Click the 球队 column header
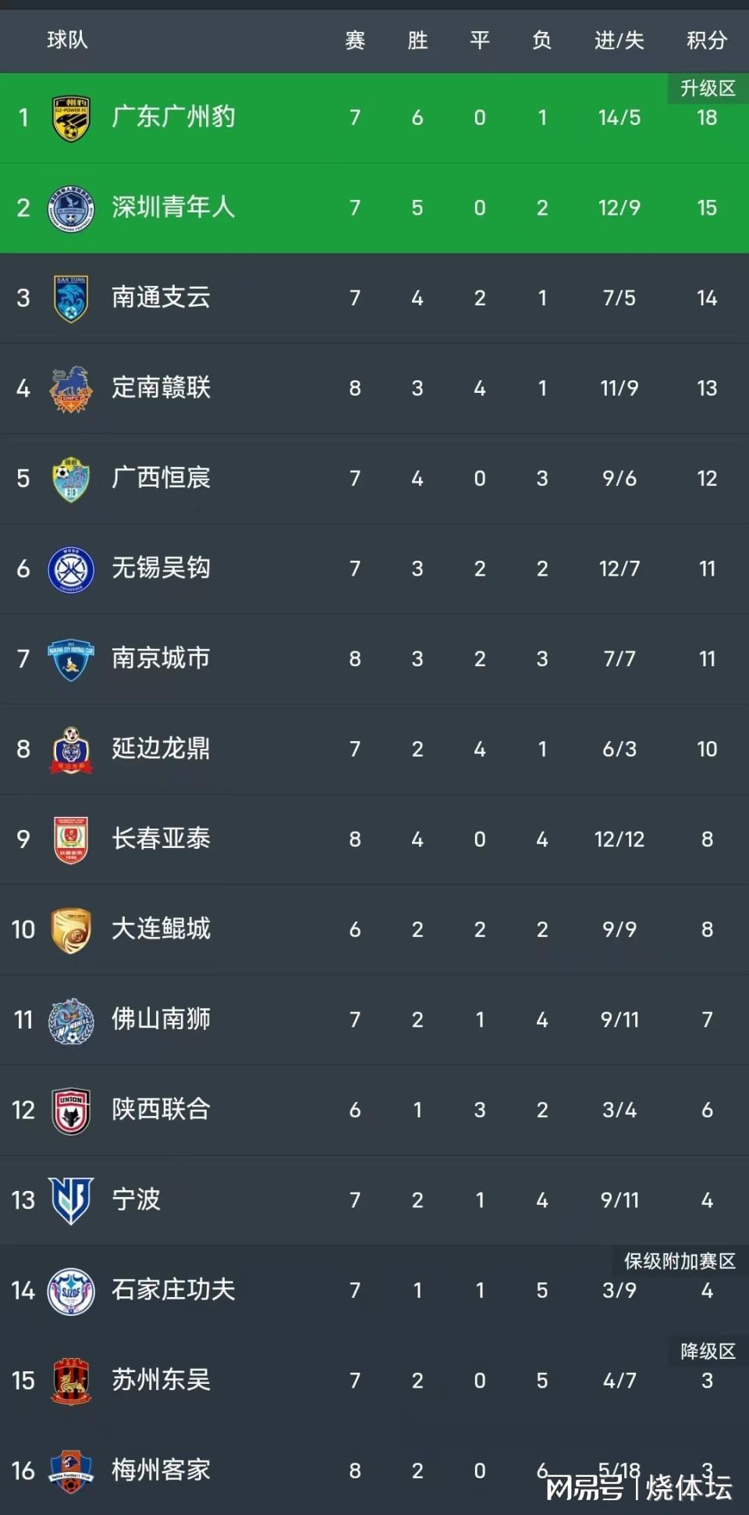The width and height of the screenshot is (749, 1515). [67, 40]
